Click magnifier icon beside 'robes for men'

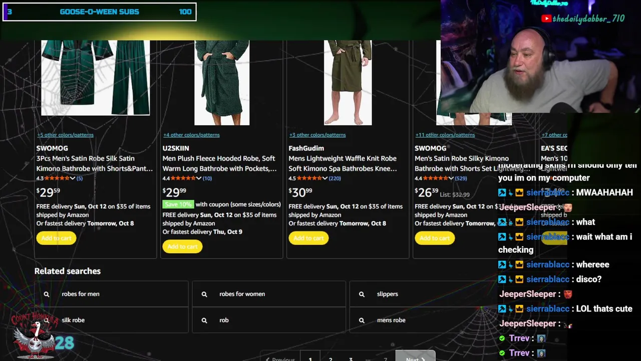(x=47, y=294)
